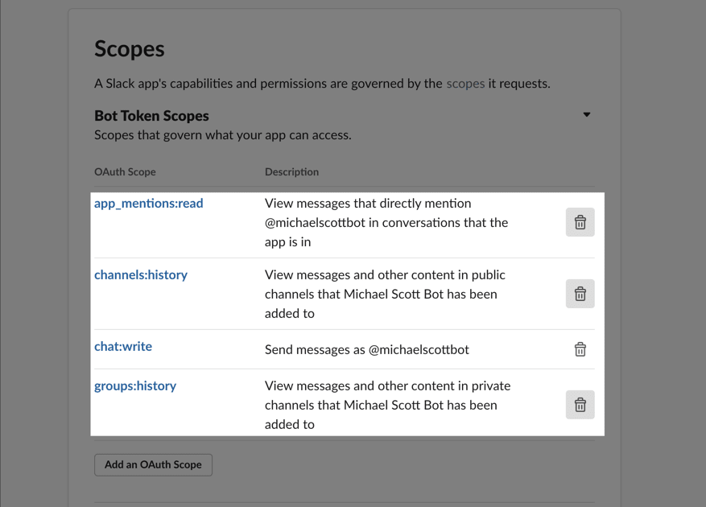Open the groups:history scope link

pos(135,385)
